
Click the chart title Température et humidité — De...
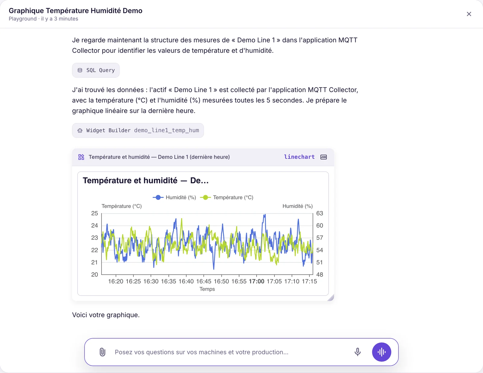click(x=146, y=181)
